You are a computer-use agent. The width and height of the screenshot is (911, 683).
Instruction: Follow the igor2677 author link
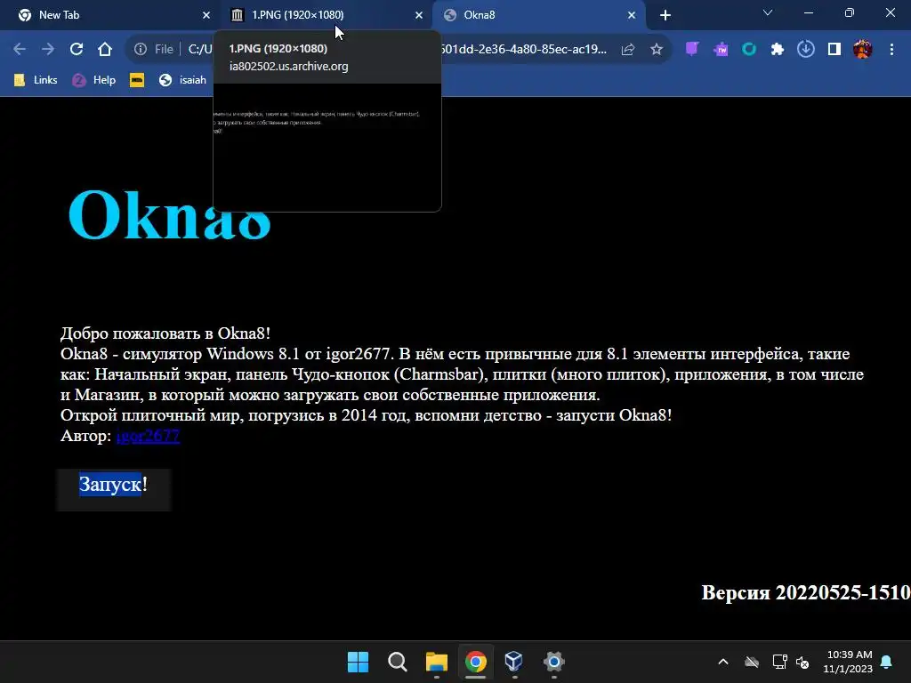click(x=149, y=436)
